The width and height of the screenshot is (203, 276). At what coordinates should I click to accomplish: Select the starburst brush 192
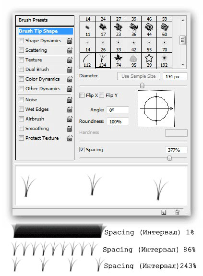pos(164,60)
